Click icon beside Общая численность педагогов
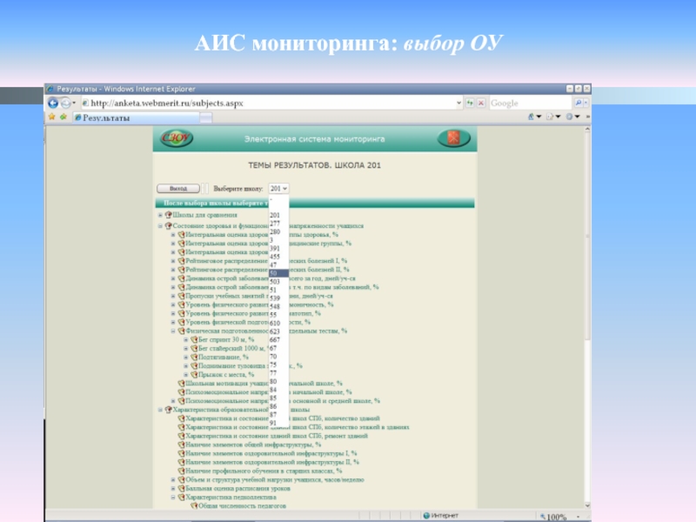Viewport: 696px width, 522px height. coord(194,506)
